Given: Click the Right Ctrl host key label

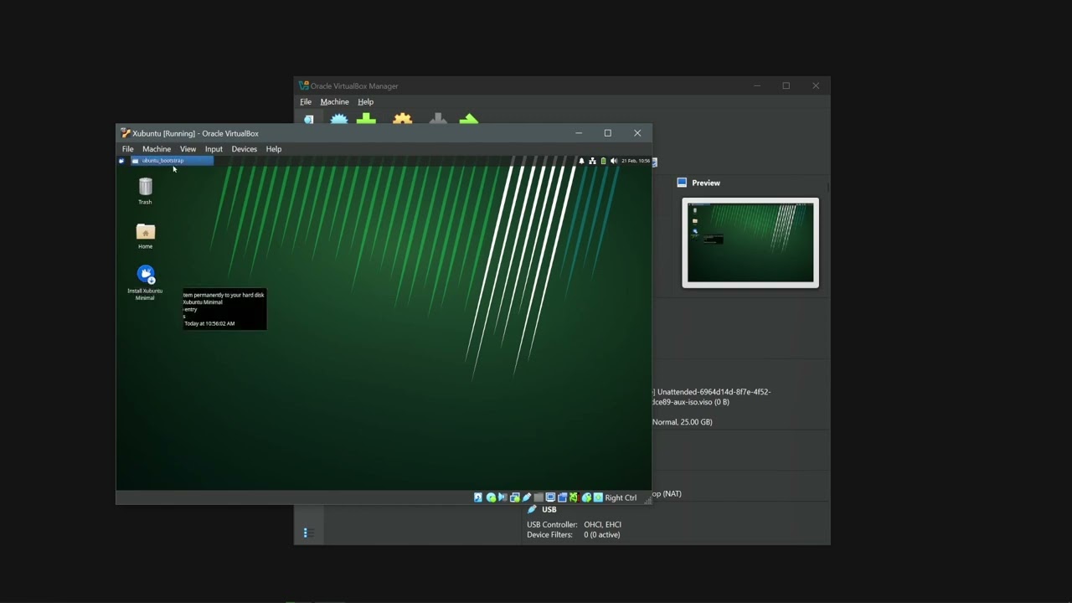Looking at the screenshot, I should point(621,497).
